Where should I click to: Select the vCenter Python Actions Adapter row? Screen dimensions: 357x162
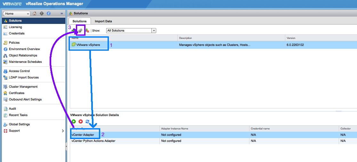pos(93,141)
